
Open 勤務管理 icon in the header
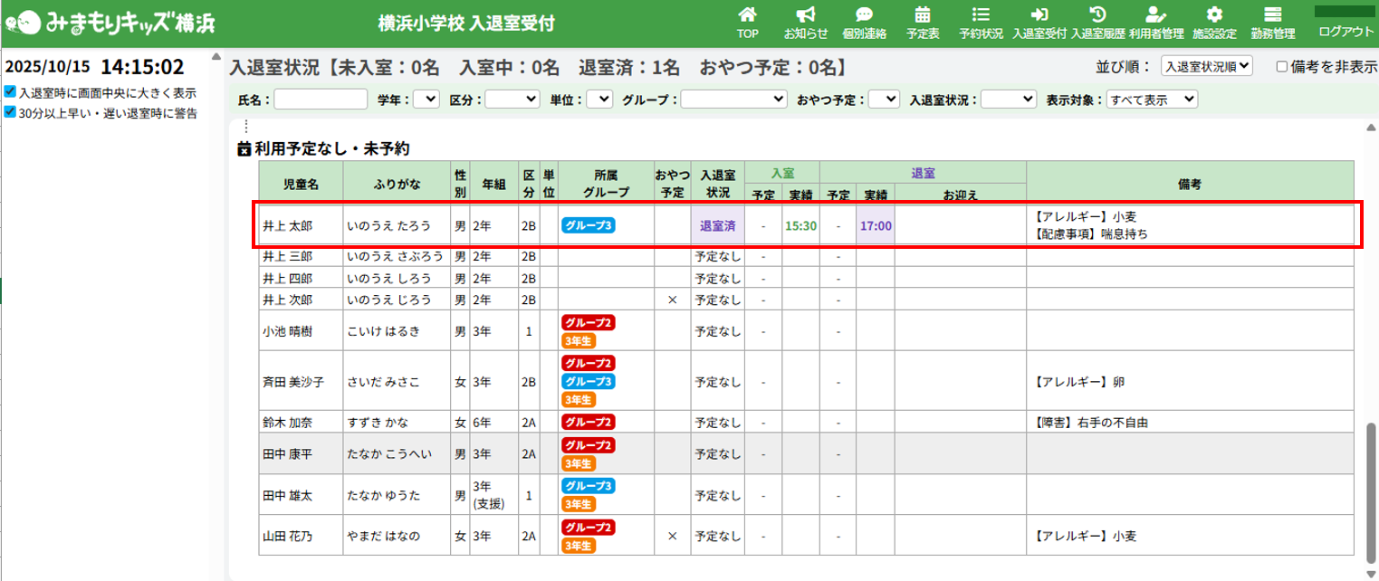(1272, 15)
